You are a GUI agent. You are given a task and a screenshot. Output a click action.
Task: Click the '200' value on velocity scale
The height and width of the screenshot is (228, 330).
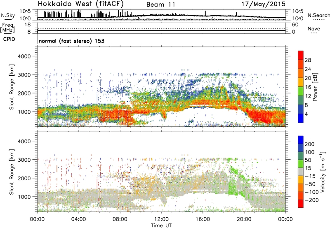tap(310, 144)
